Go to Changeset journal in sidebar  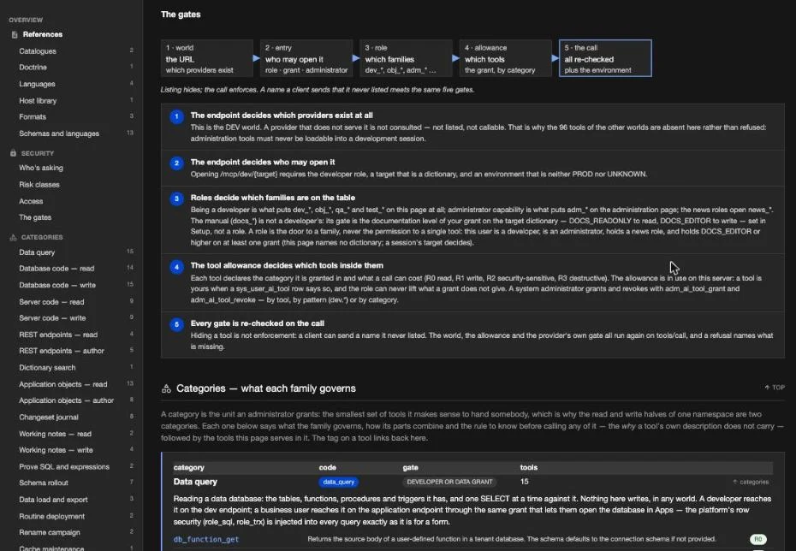(x=49, y=417)
